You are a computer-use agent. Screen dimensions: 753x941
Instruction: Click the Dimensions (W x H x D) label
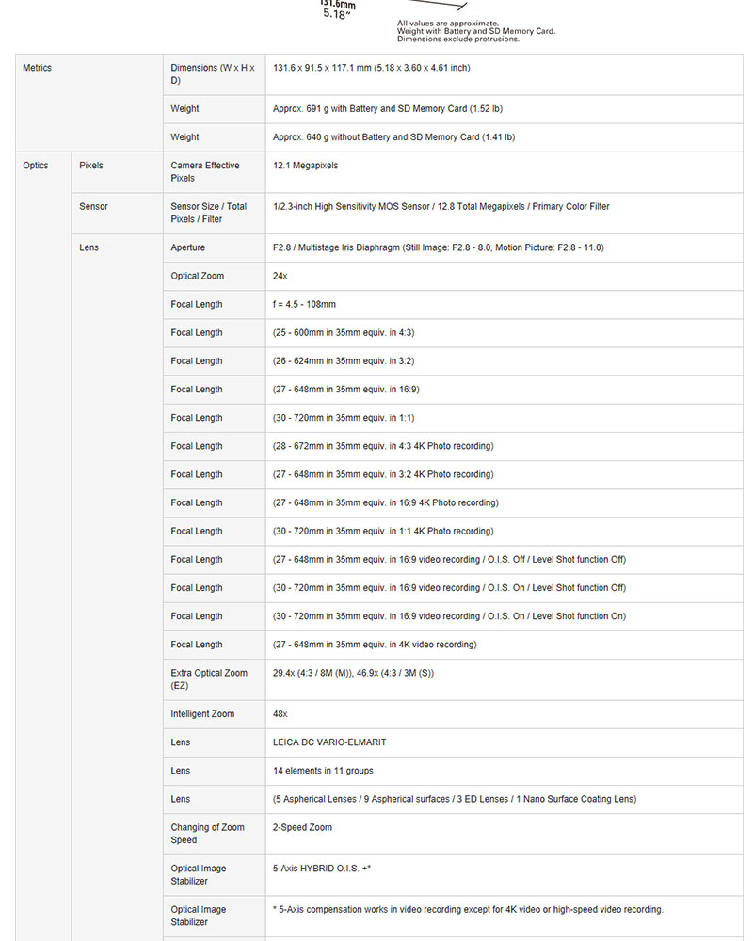tap(212, 74)
